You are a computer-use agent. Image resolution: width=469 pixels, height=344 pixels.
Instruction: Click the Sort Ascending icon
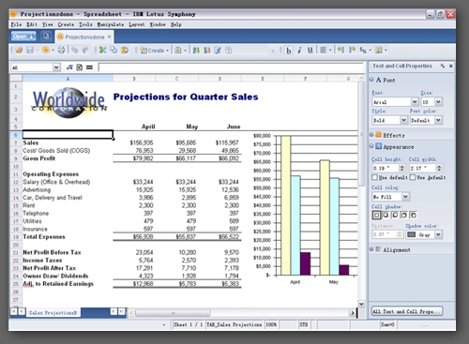pos(196,50)
